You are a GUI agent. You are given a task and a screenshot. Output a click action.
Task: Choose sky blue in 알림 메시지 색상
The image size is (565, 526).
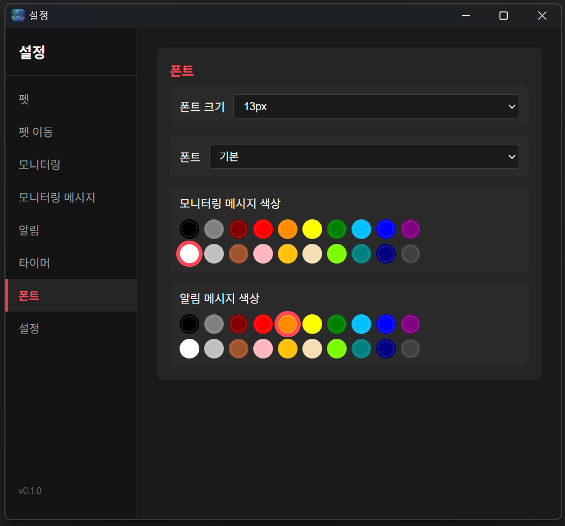[361, 324]
